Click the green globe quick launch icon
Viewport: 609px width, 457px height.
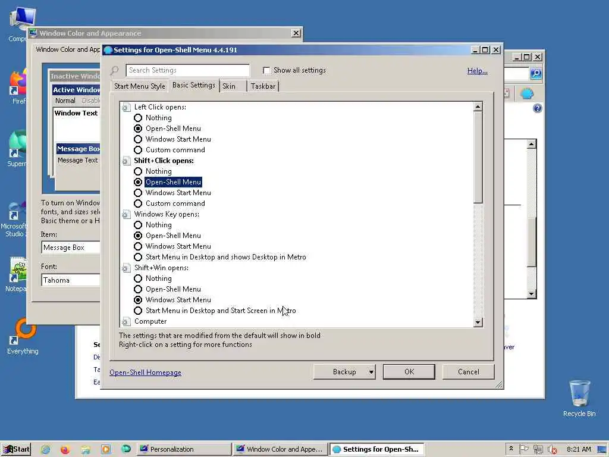pos(126,449)
